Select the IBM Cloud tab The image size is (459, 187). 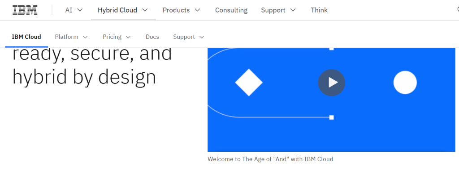26,37
